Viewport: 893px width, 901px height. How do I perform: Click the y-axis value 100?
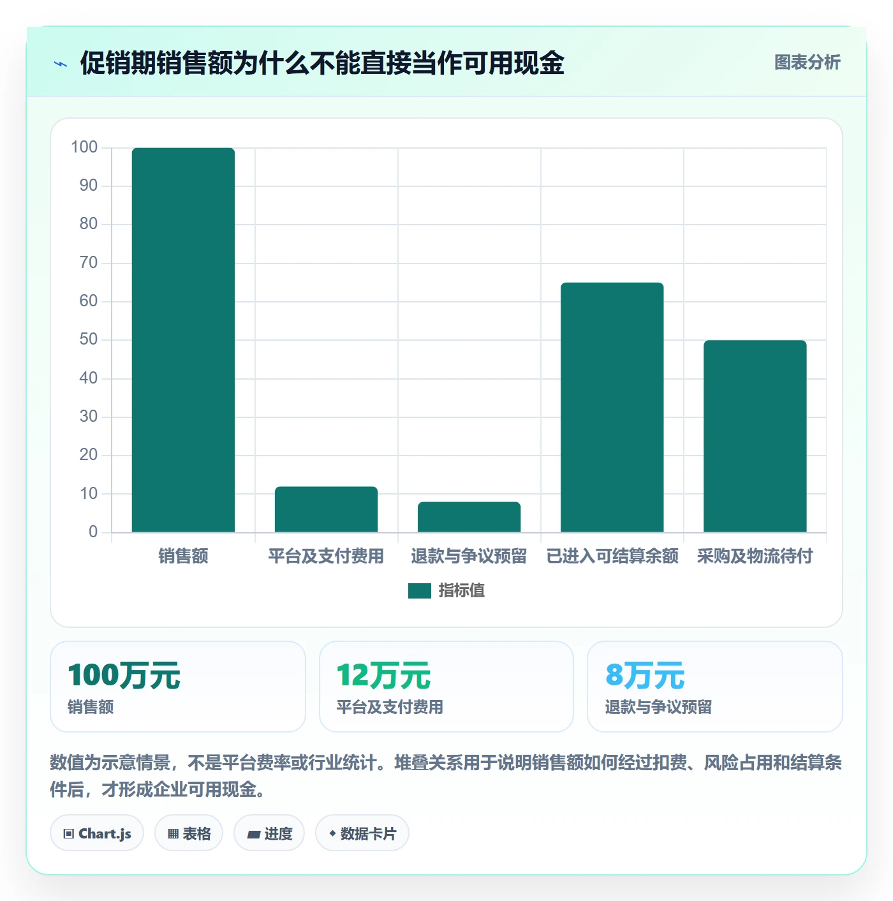coord(84,147)
